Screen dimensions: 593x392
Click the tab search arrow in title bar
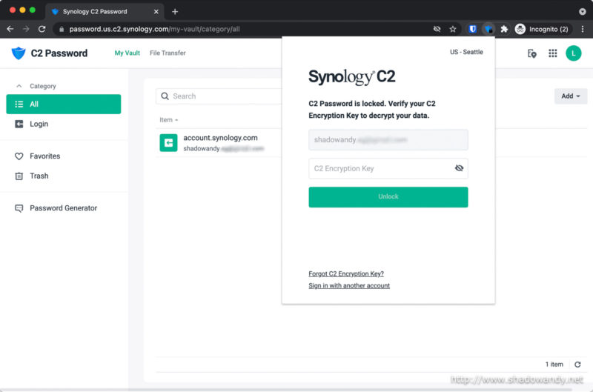point(583,12)
